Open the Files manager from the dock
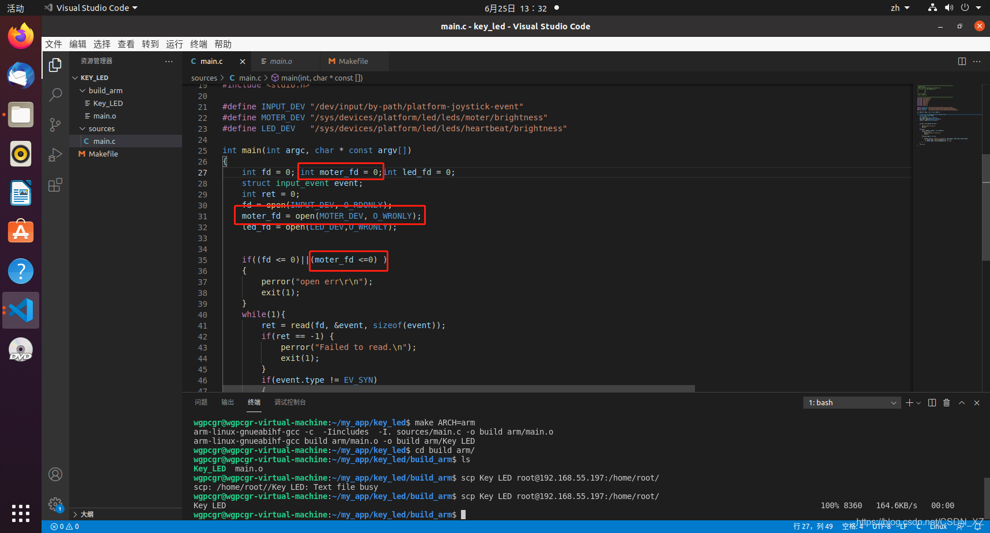This screenshot has width=990, height=533. point(21,115)
